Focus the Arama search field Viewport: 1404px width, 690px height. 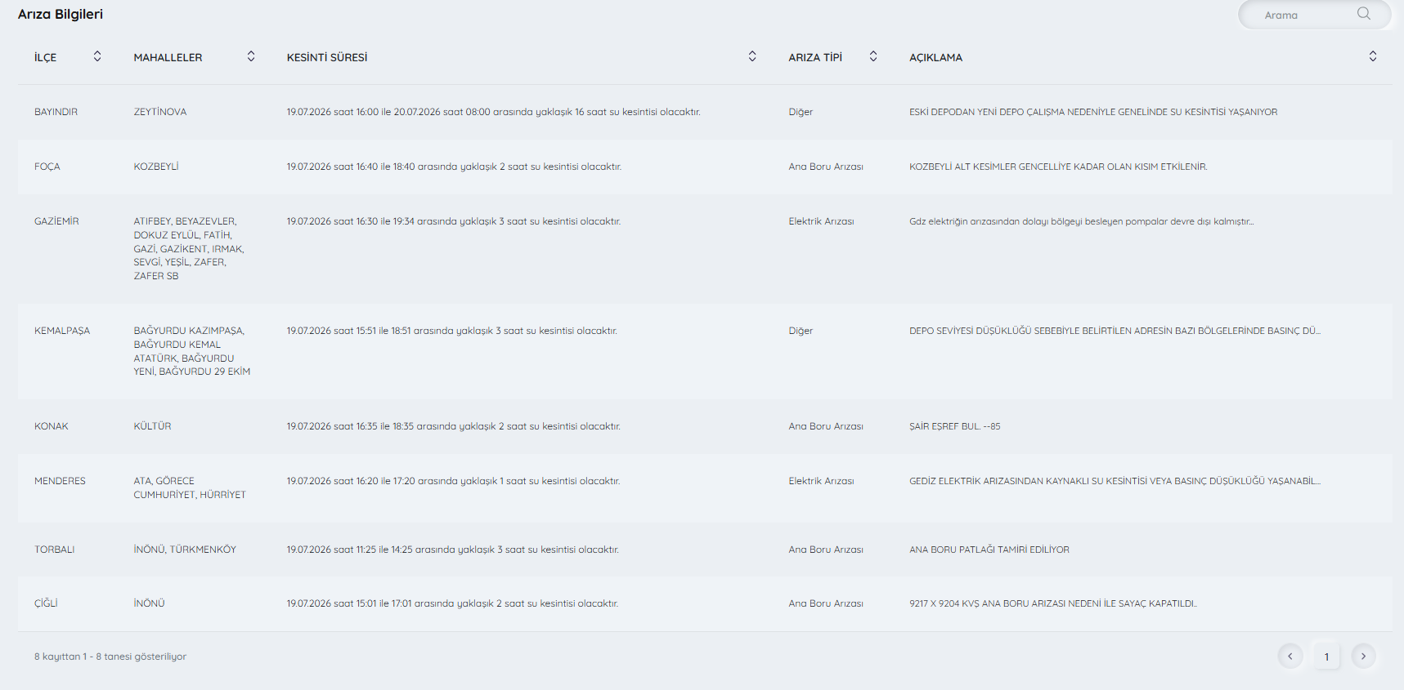coord(1308,15)
